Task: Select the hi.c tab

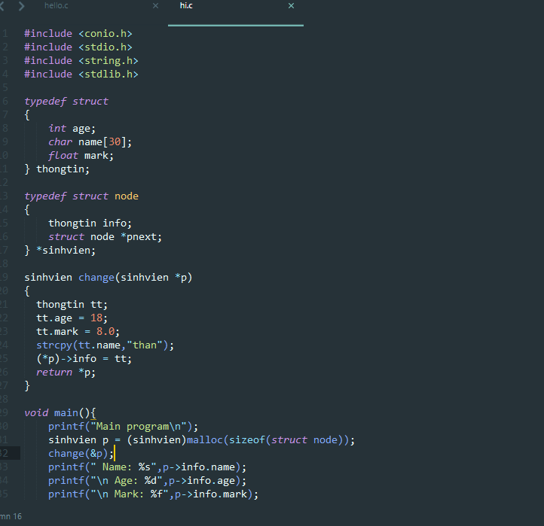Action: coord(186,6)
